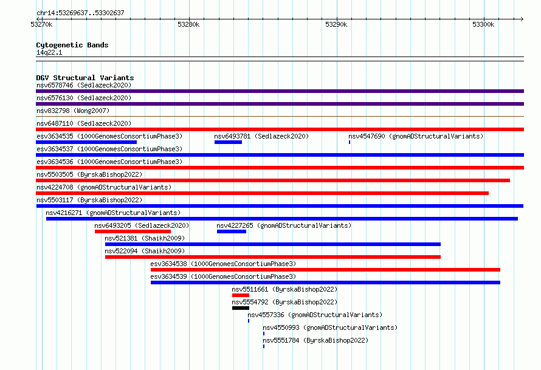The height and width of the screenshot is (370, 541).
Task: Open the nsv6576130 (Sedlazeck2020) label
Action: (x=84, y=98)
